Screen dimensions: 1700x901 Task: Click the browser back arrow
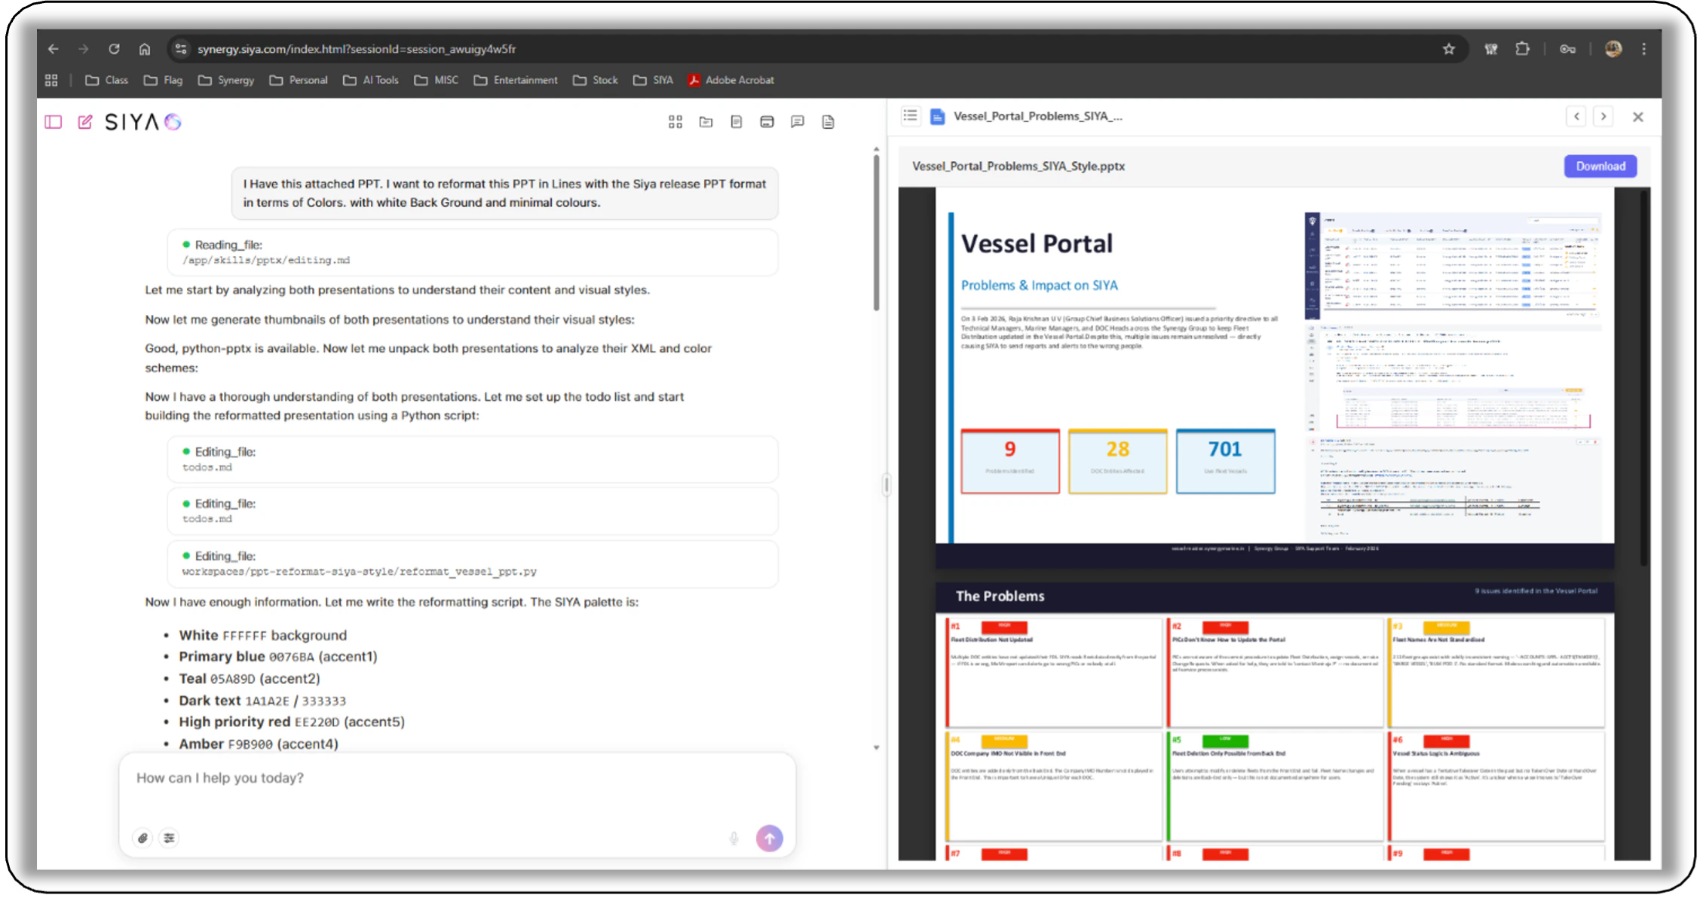point(54,49)
